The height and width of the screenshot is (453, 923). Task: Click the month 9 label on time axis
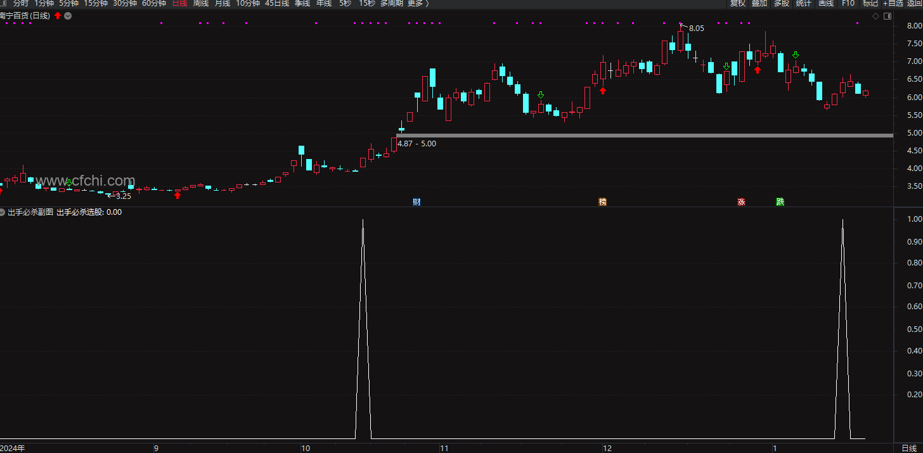click(x=156, y=448)
